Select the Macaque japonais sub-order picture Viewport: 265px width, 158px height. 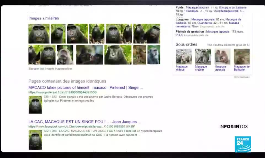click(222, 56)
